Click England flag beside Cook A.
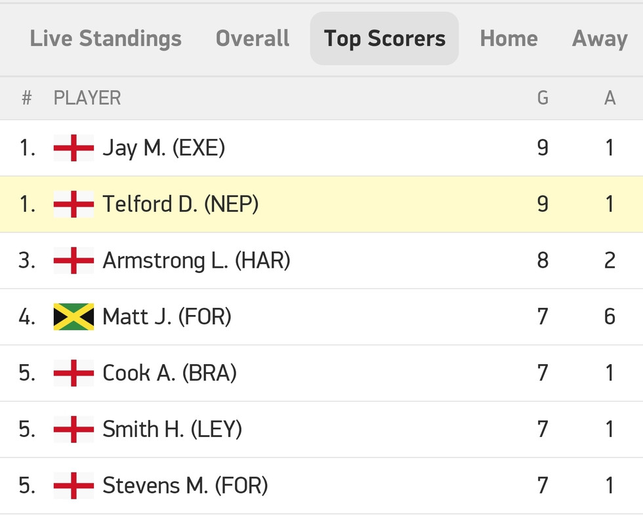 tap(73, 373)
